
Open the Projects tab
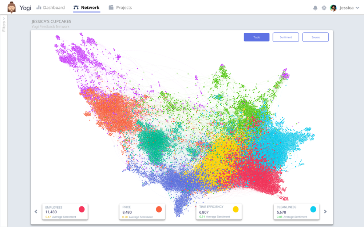pyautogui.click(x=124, y=8)
